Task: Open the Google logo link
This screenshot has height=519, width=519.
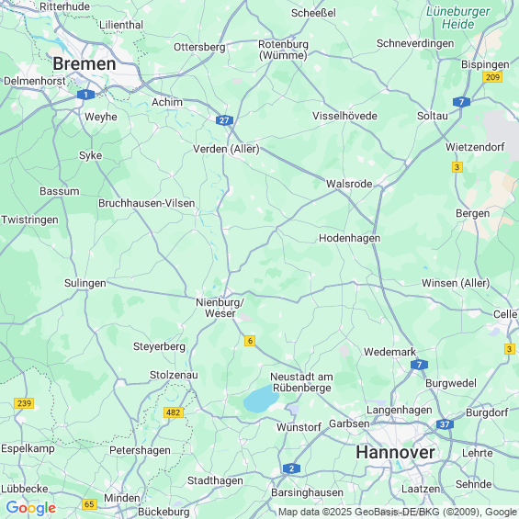Action: 31,508
